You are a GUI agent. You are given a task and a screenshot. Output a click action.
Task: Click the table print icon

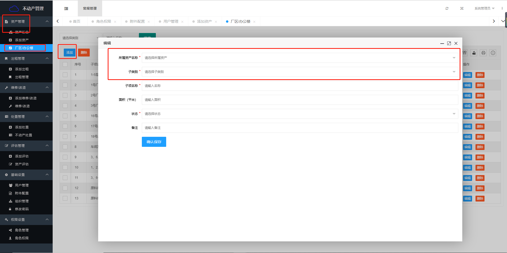click(x=483, y=53)
